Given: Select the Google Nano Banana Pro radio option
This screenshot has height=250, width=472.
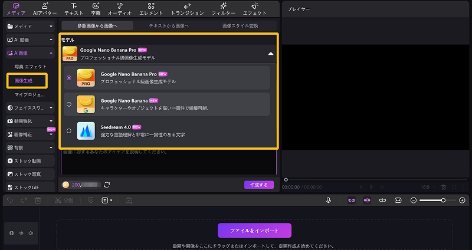Looking at the screenshot, I should click(x=69, y=78).
